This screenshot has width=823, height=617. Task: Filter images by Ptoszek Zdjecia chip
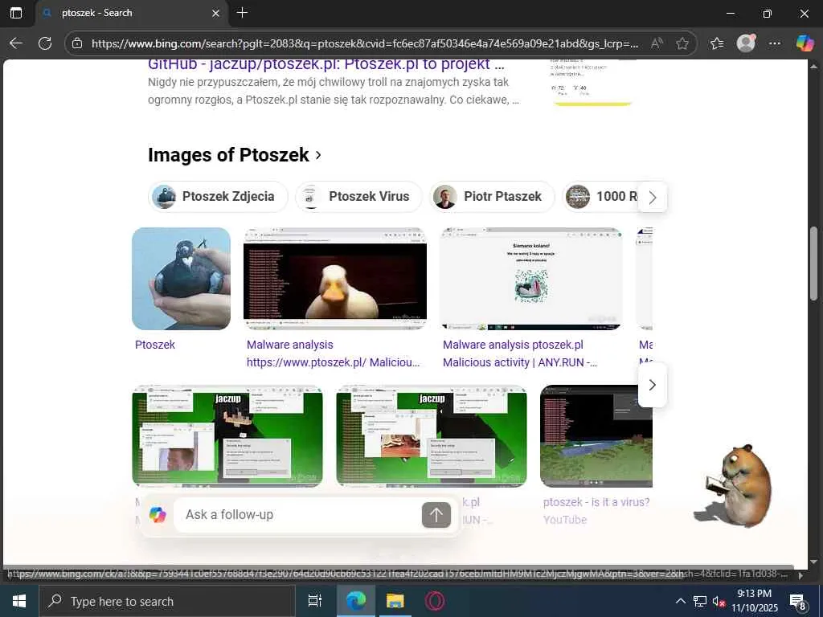coord(218,196)
